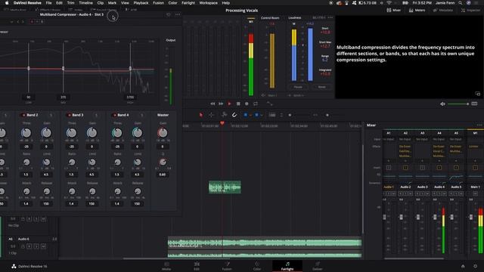Screen dimensions: 484x272
Task: Switch to the Color page tab
Action: click(x=257, y=266)
